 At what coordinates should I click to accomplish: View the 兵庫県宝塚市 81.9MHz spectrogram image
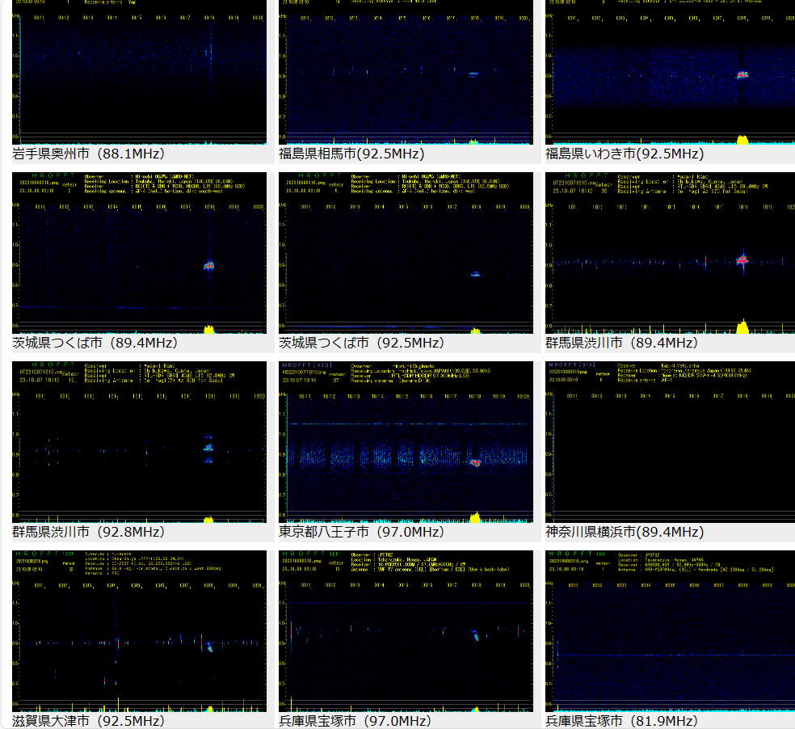tap(671, 631)
